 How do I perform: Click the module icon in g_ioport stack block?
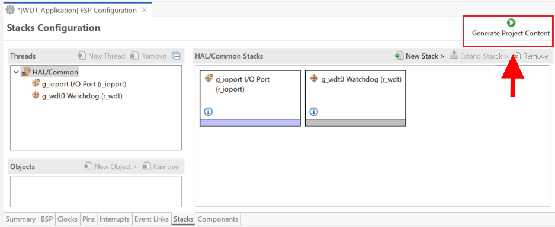click(209, 79)
